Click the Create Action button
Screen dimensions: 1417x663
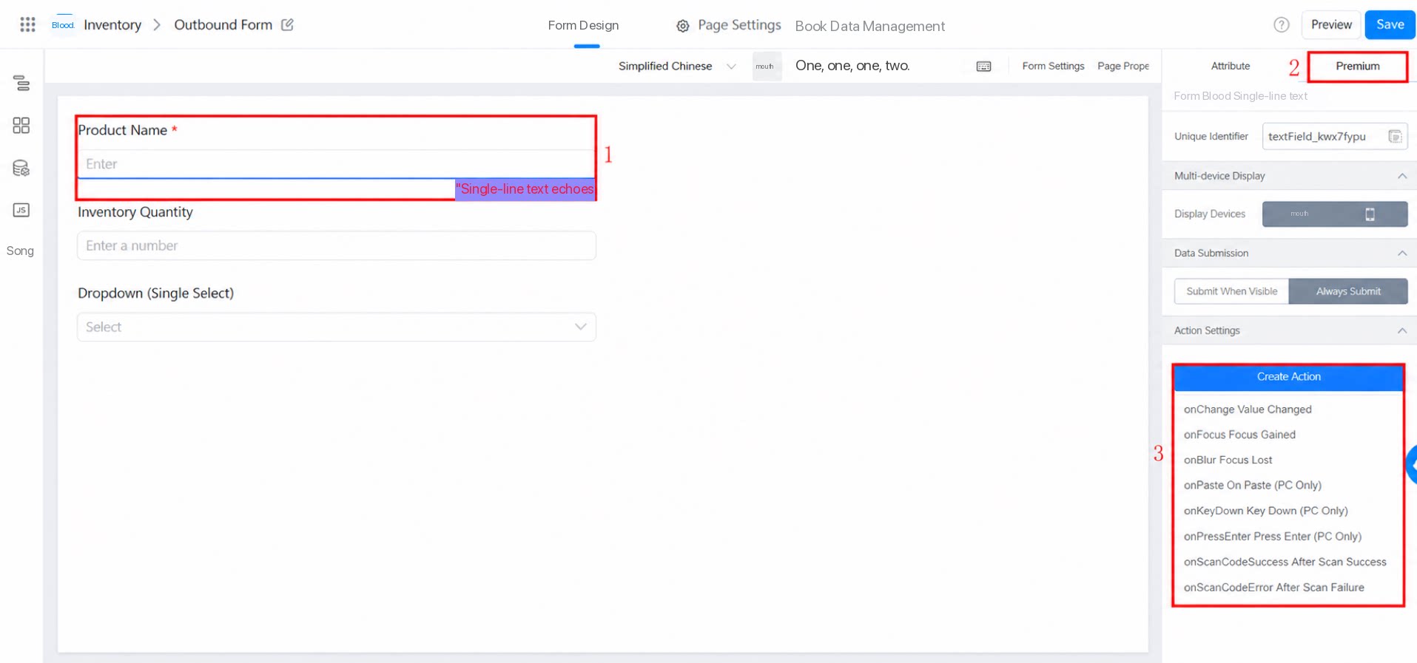[1288, 377]
